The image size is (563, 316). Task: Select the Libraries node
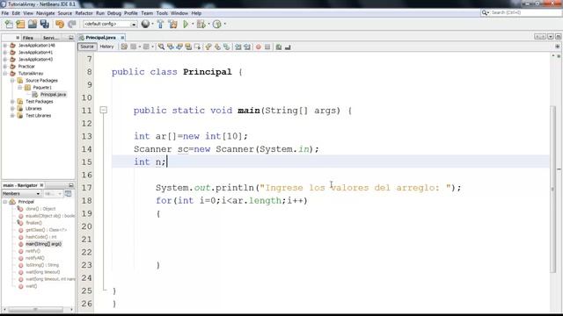(x=33, y=109)
